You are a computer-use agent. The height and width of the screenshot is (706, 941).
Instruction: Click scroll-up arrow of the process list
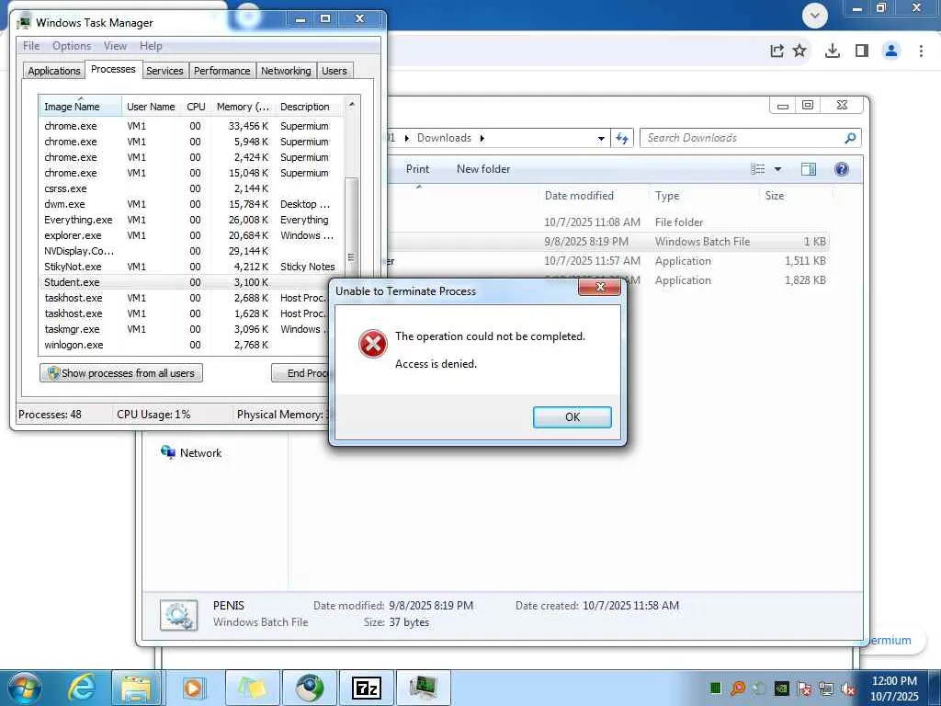click(352, 104)
